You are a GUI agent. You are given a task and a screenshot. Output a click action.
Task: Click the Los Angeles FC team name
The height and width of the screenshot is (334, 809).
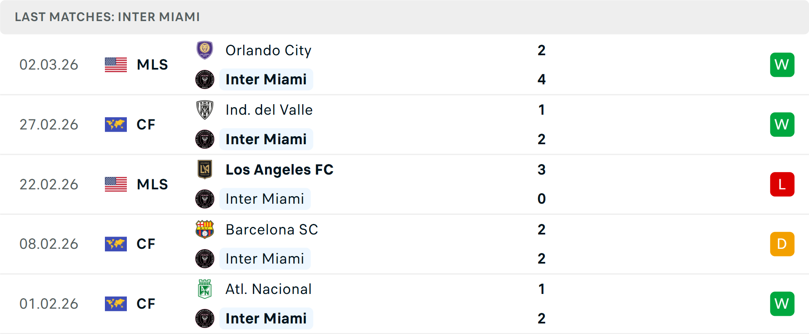point(279,170)
